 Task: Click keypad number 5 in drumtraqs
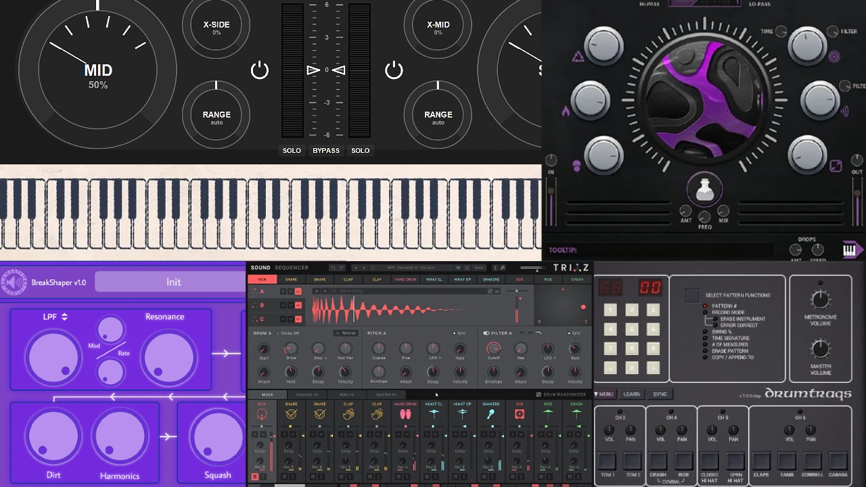pyautogui.click(x=632, y=329)
